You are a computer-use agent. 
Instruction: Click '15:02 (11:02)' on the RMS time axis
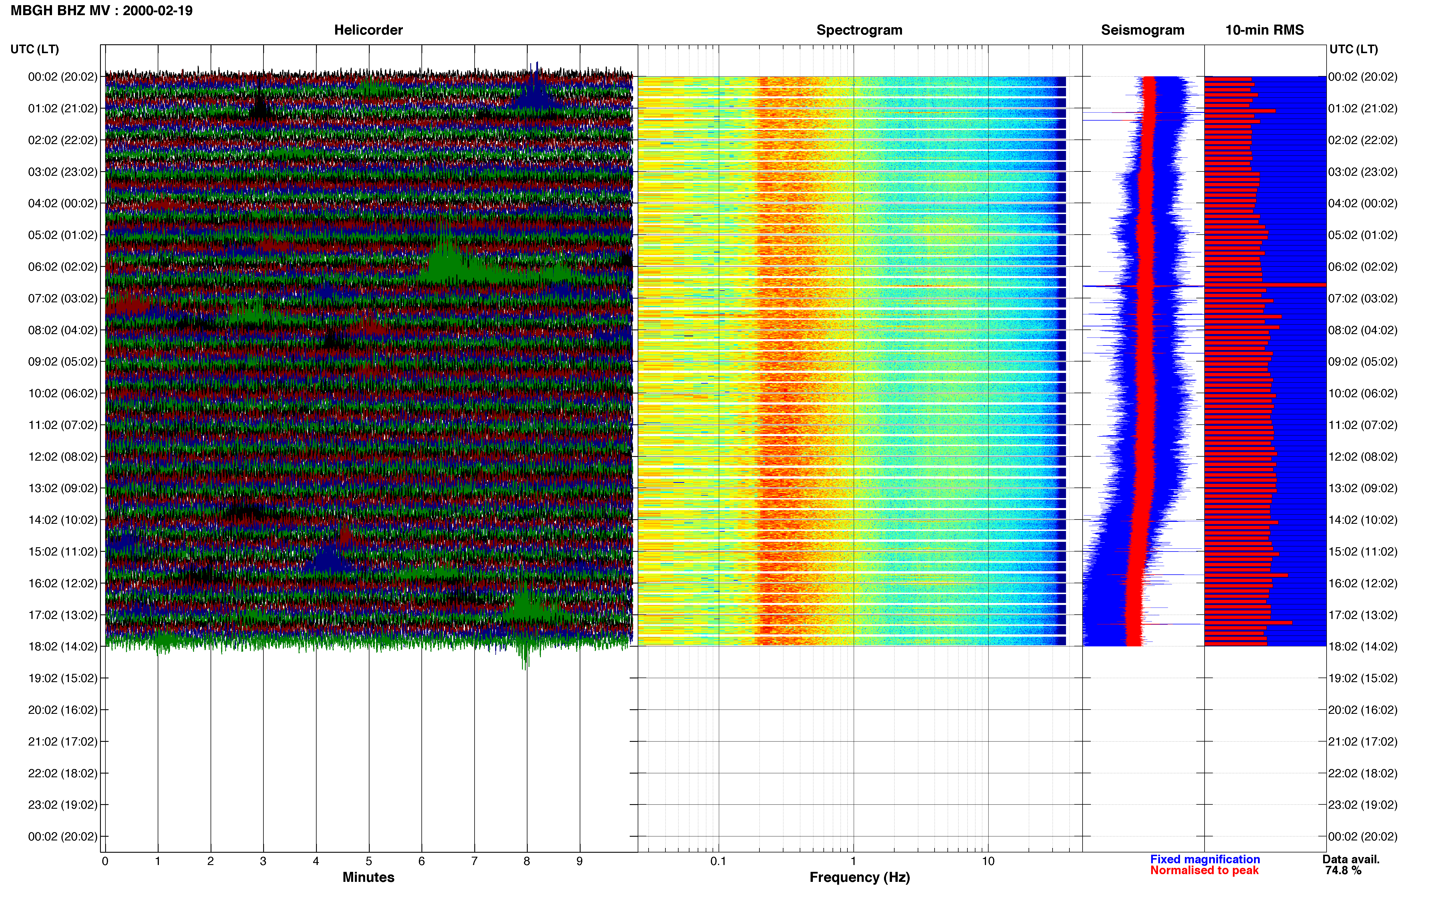coord(1363,552)
